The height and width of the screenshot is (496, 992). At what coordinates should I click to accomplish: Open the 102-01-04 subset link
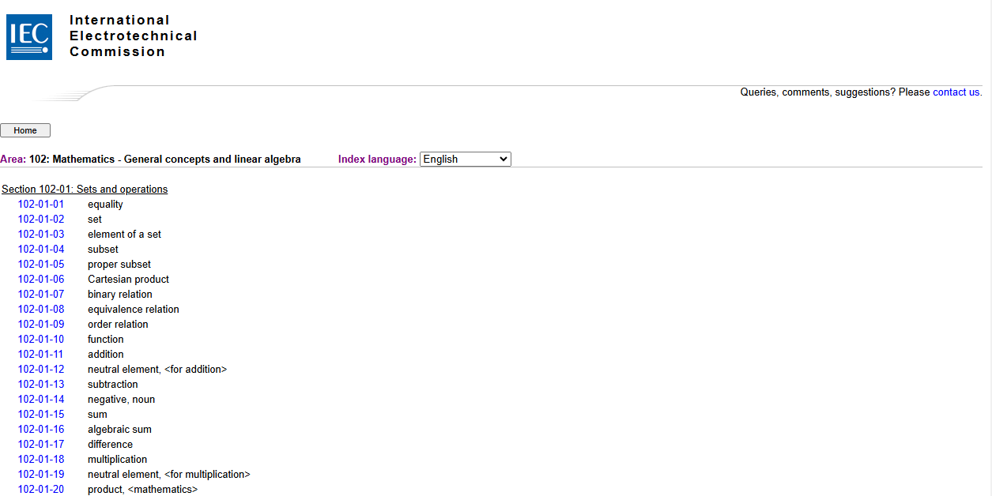[41, 250]
